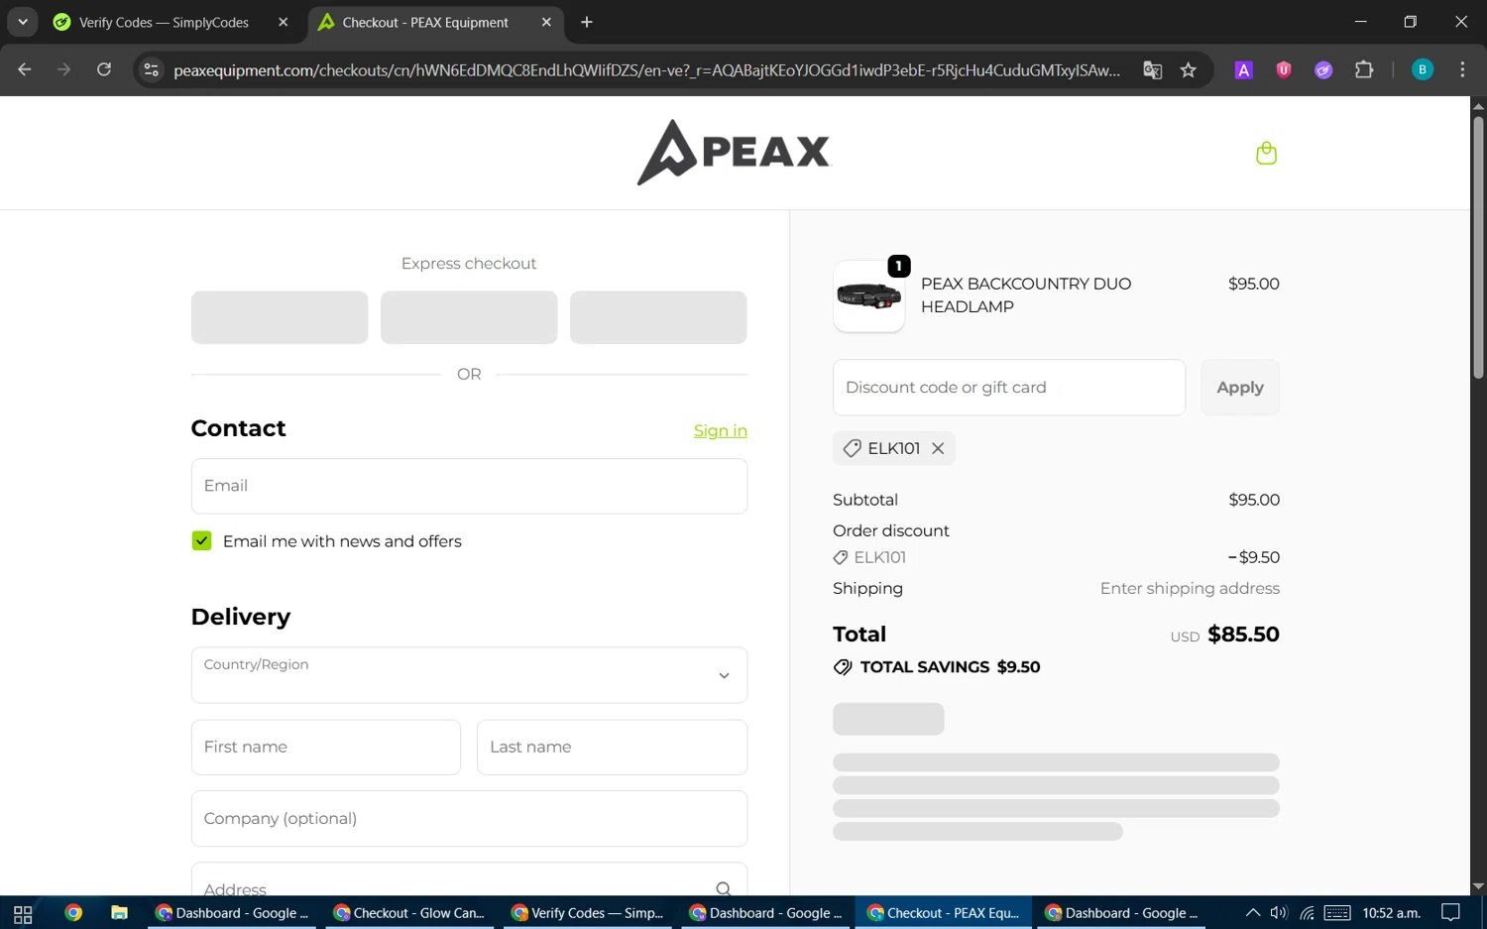
Task: Switch to Checkout - PEAX Equ taskbar window
Action: click(x=943, y=913)
